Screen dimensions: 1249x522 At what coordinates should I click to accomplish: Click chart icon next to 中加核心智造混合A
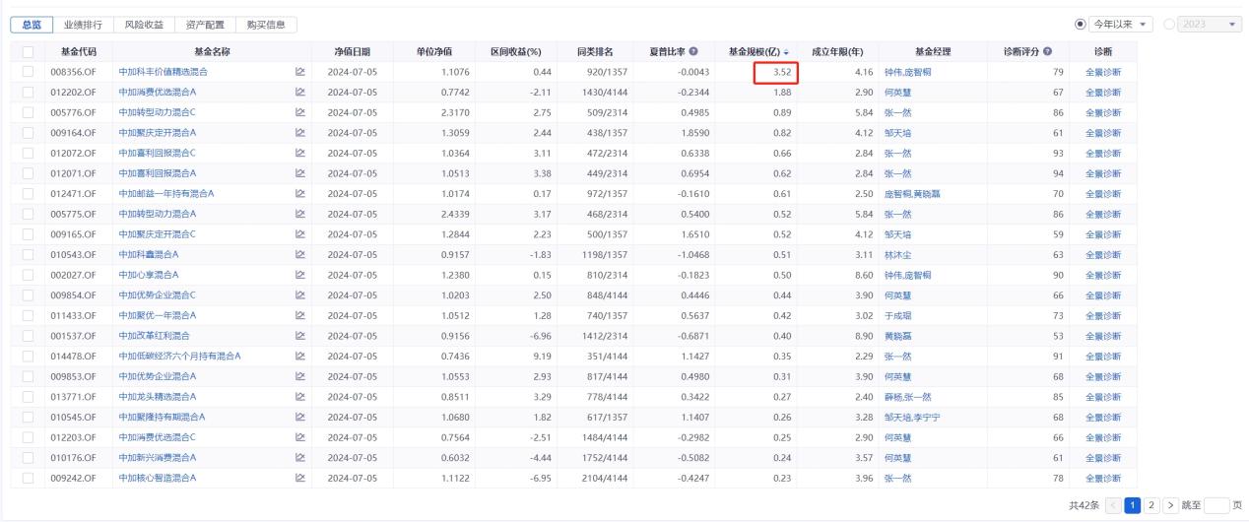click(300, 478)
